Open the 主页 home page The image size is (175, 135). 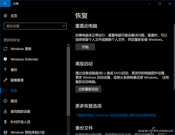[x=14, y=16]
